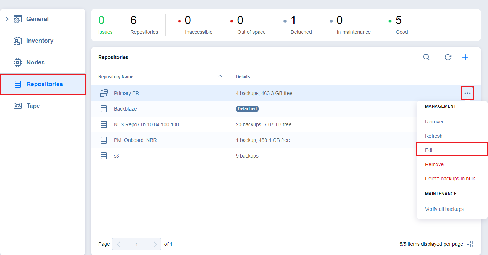Click the search magnifier icon in Repositories
Screen dimensions: 488x255
click(426, 57)
